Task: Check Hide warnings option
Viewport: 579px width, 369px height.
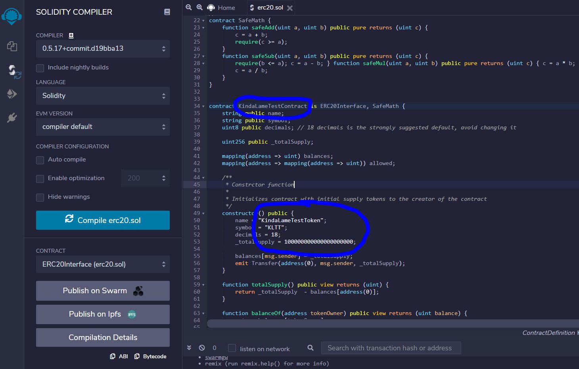Action: (x=40, y=197)
